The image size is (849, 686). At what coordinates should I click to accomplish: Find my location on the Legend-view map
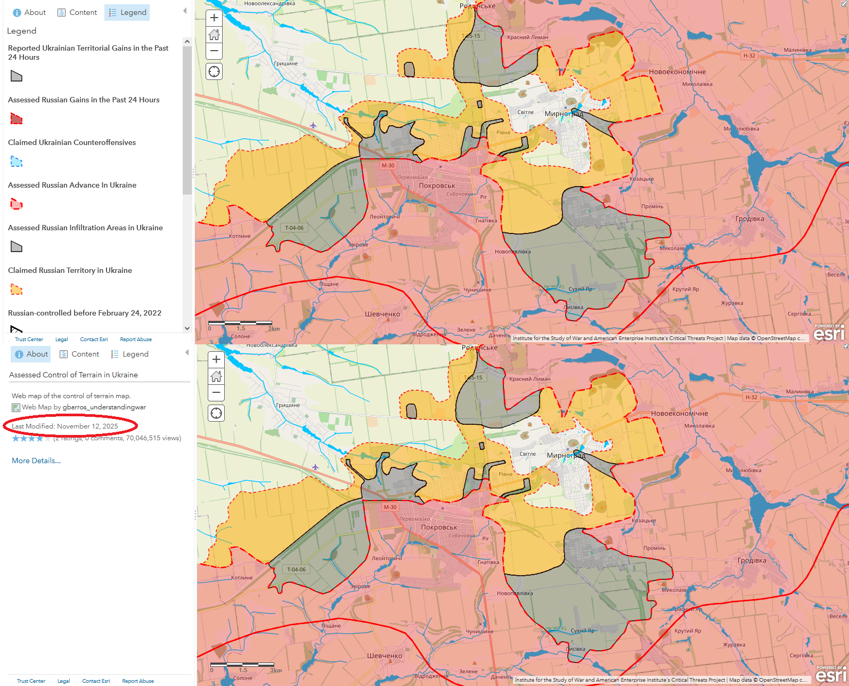(x=214, y=71)
